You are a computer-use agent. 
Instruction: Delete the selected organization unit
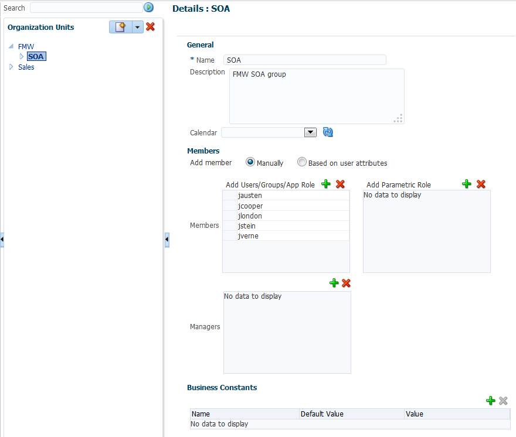pyautogui.click(x=150, y=27)
